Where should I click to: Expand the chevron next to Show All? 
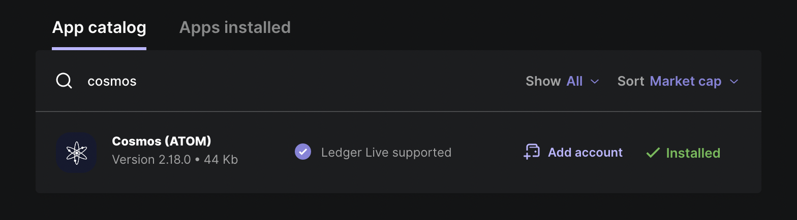595,81
